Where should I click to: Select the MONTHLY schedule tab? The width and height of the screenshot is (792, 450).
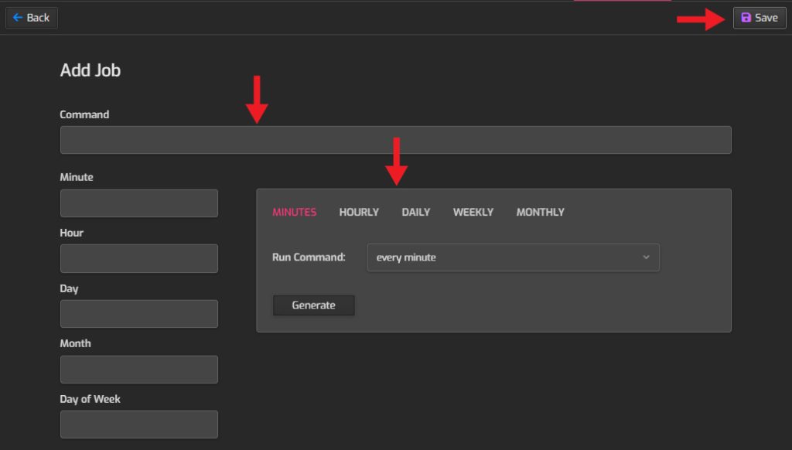(x=540, y=211)
